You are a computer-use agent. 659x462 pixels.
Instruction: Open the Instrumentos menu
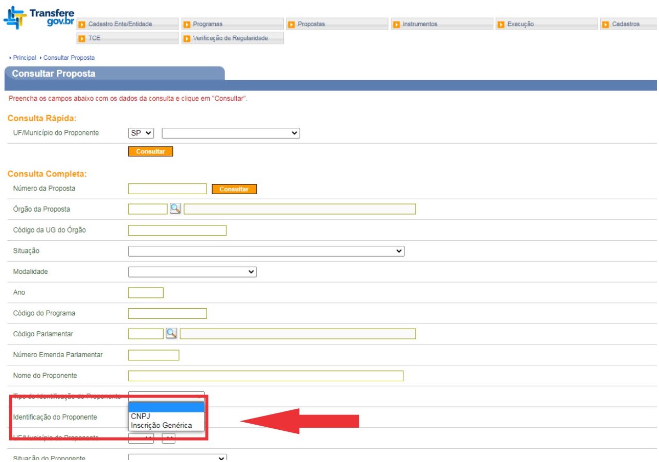(442, 24)
